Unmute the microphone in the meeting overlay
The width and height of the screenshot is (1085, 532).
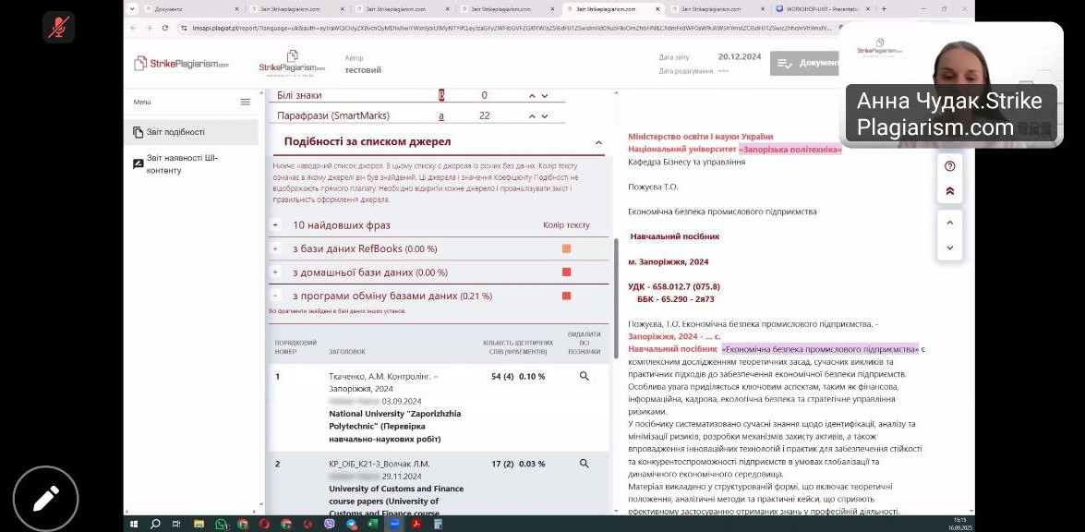pyautogui.click(x=58, y=27)
